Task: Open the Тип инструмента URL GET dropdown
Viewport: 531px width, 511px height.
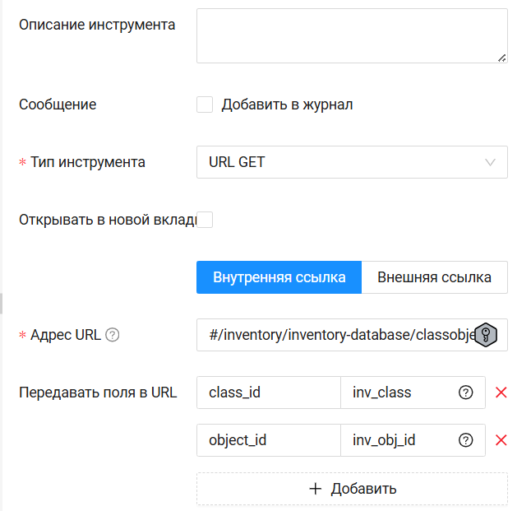Action: click(352, 162)
